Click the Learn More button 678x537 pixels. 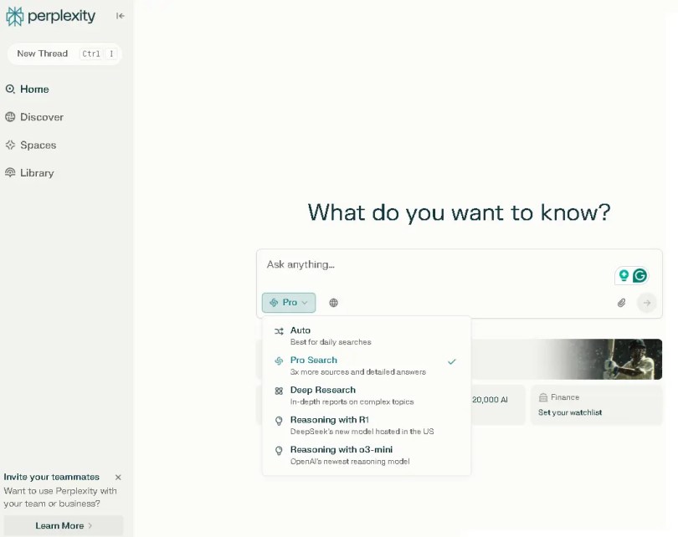coord(64,526)
